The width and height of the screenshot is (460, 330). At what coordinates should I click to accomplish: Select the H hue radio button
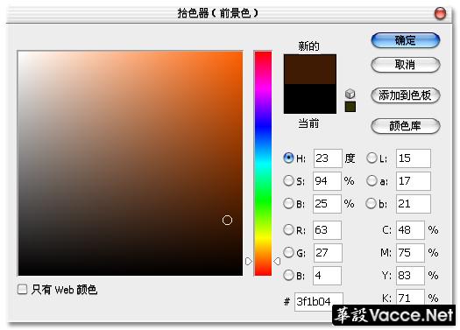click(288, 158)
